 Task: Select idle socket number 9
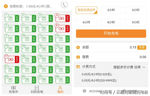[x=12, y=38]
